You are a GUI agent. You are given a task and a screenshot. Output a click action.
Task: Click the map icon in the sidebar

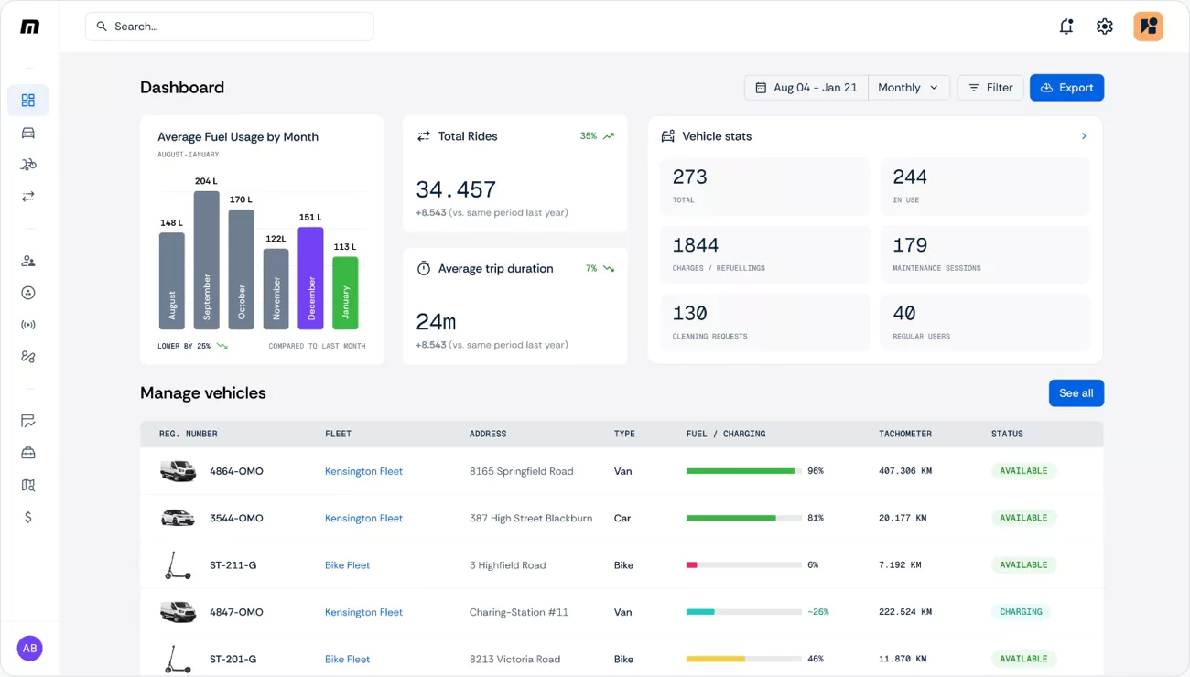pyautogui.click(x=27, y=484)
